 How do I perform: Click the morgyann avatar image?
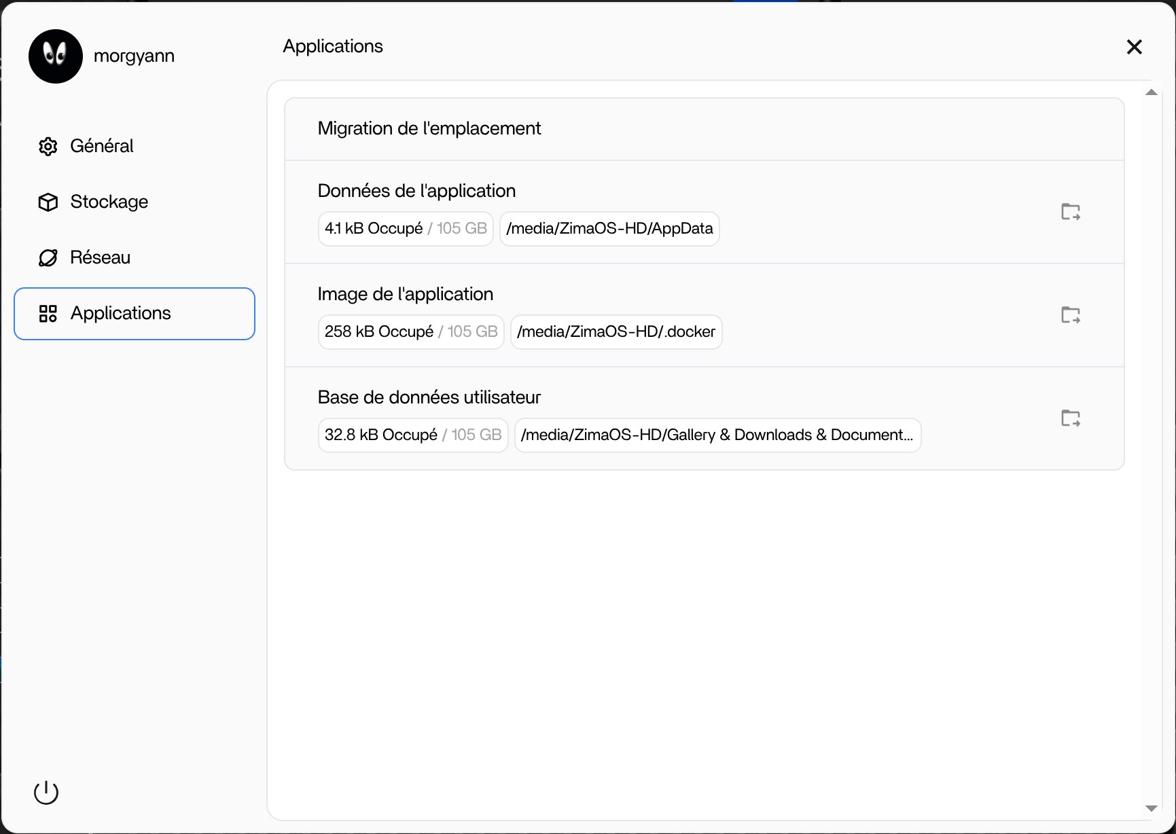pos(56,56)
